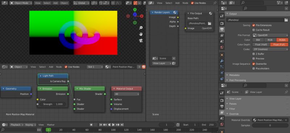Click the green Y axis on the gizmo
Screen dimensions: 290x133
coord(135,10)
